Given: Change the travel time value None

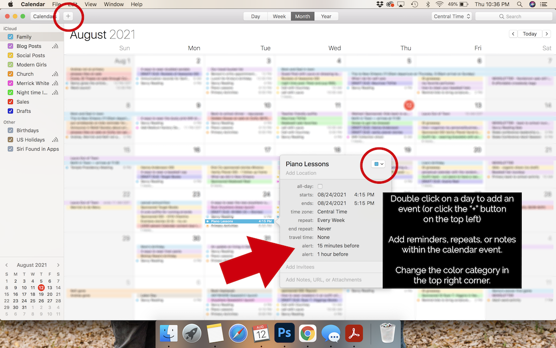Looking at the screenshot, I should pyautogui.click(x=323, y=237).
